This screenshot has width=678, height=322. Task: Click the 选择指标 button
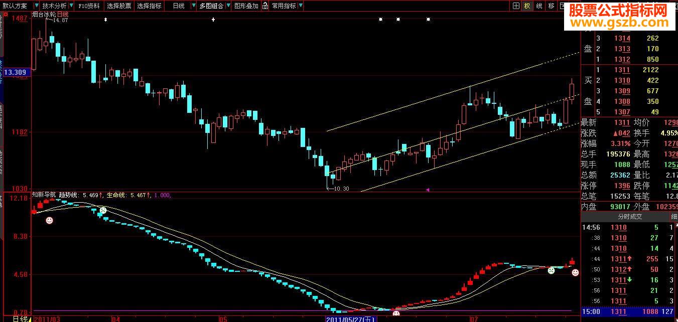150,6
